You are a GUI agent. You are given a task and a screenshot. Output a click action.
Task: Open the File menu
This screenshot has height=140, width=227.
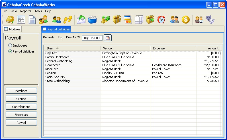(5, 11)
